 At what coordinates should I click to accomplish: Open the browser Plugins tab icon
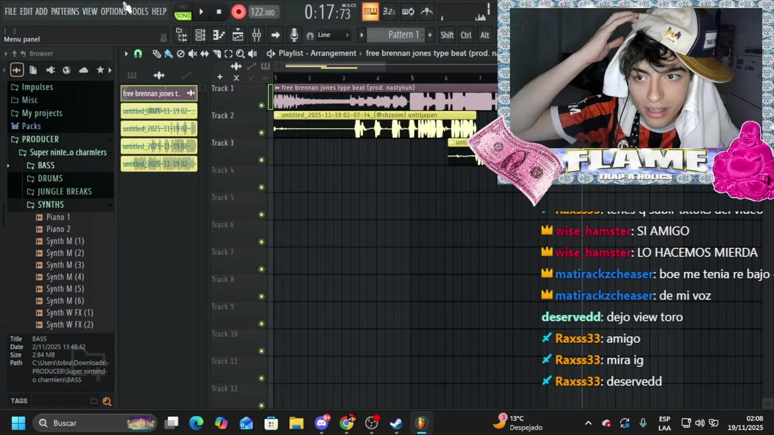pyautogui.click(x=51, y=70)
